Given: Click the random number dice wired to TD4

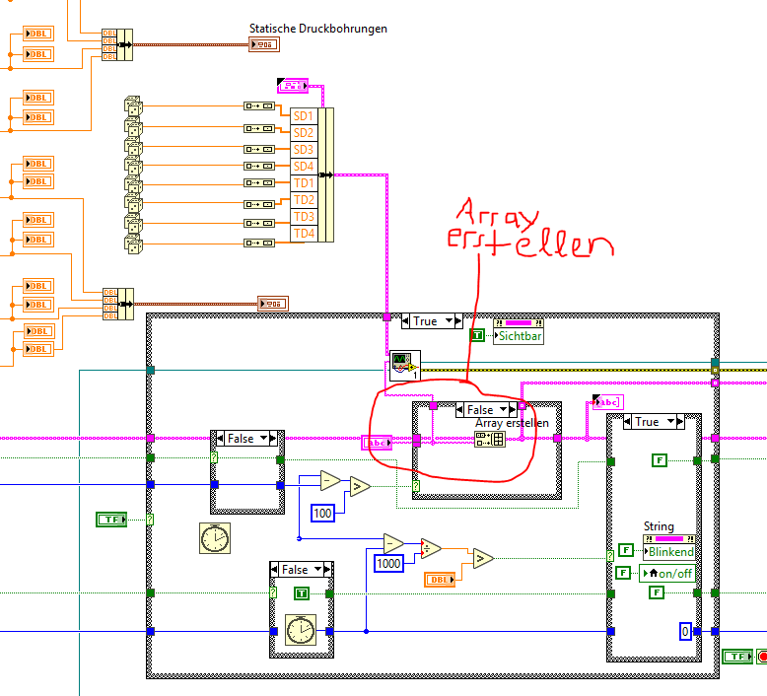Looking at the screenshot, I should tap(133, 244).
